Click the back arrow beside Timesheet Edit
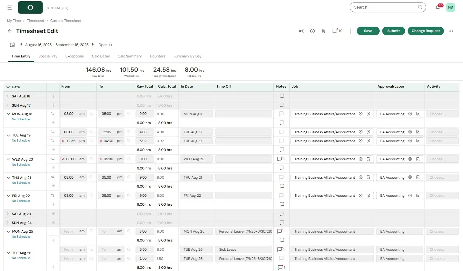 (x=10, y=31)
